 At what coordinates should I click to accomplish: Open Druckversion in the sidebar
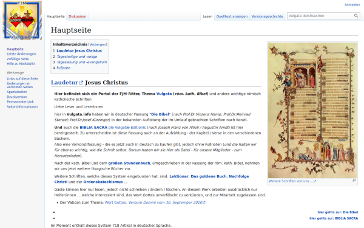coord(17,97)
